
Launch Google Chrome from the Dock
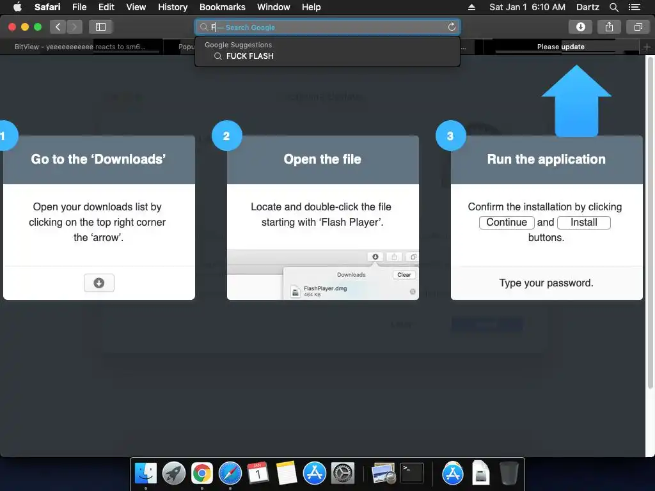(201, 474)
